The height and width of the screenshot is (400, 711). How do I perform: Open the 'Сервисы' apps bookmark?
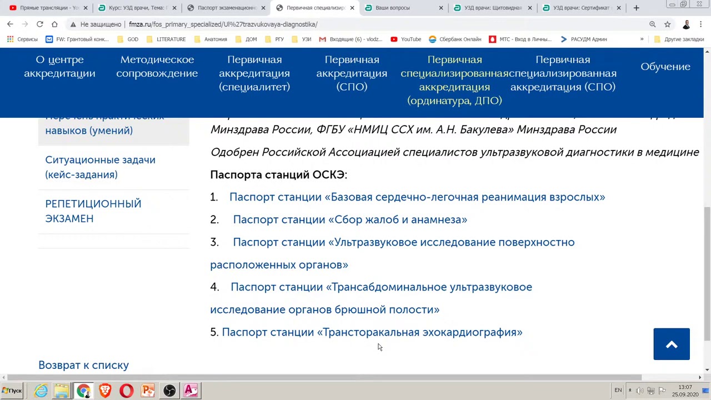point(22,39)
